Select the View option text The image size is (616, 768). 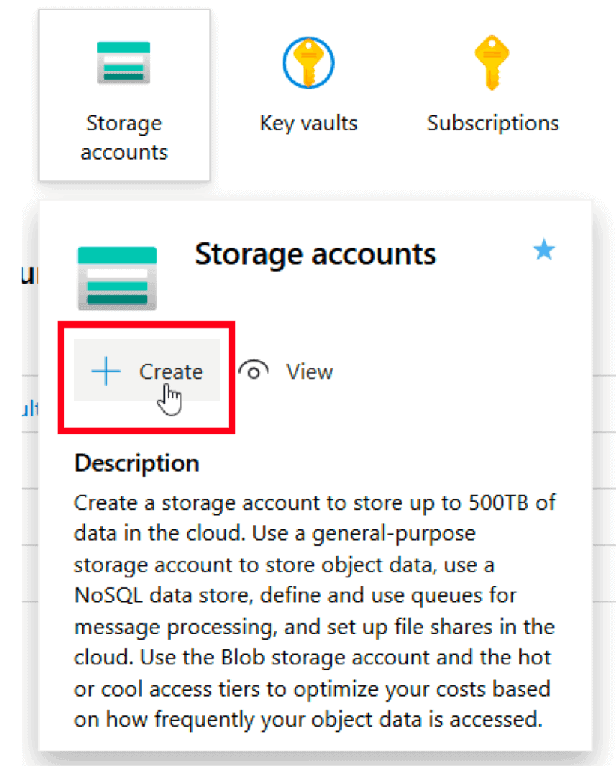(x=309, y=371)
